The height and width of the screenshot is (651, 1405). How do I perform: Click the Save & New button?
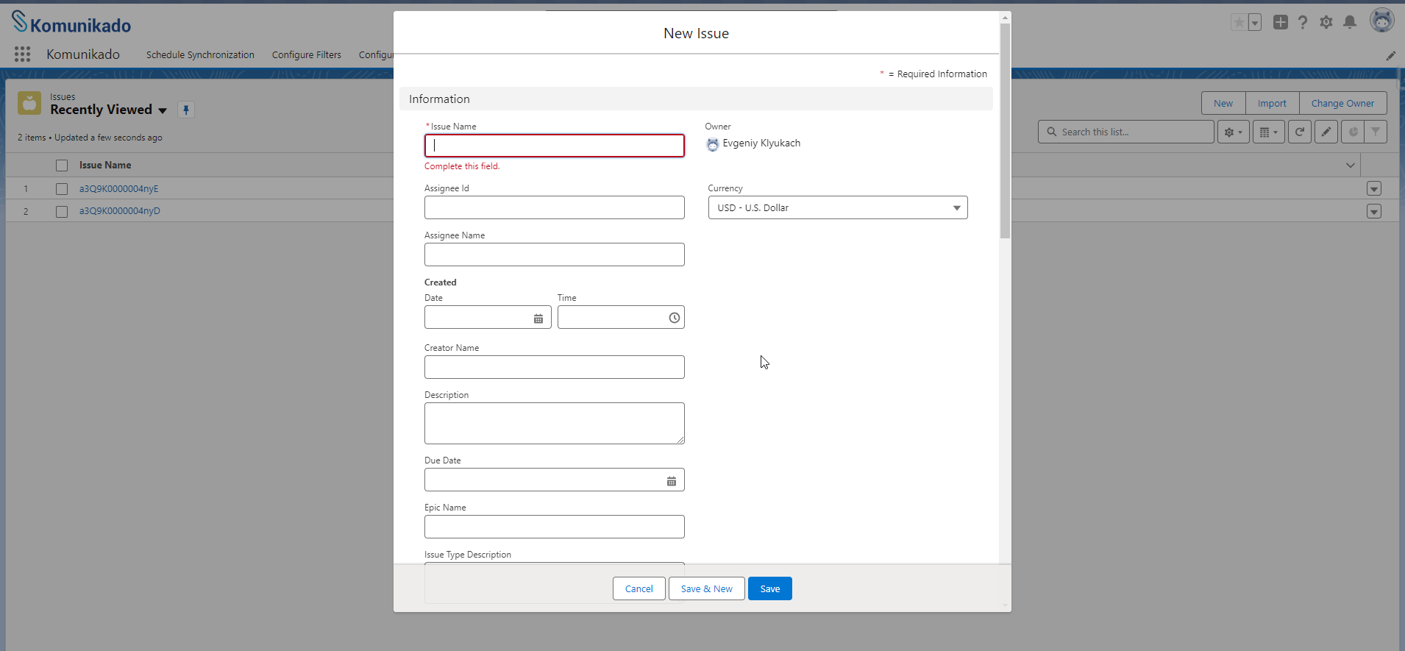pyautogui.click(x=707, y=588)
